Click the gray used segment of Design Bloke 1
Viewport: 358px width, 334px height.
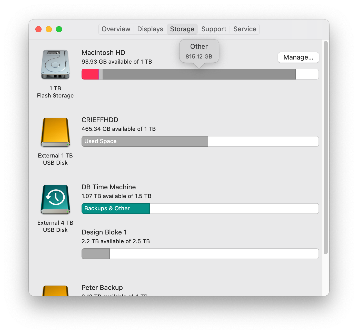[x=96, y=254]
